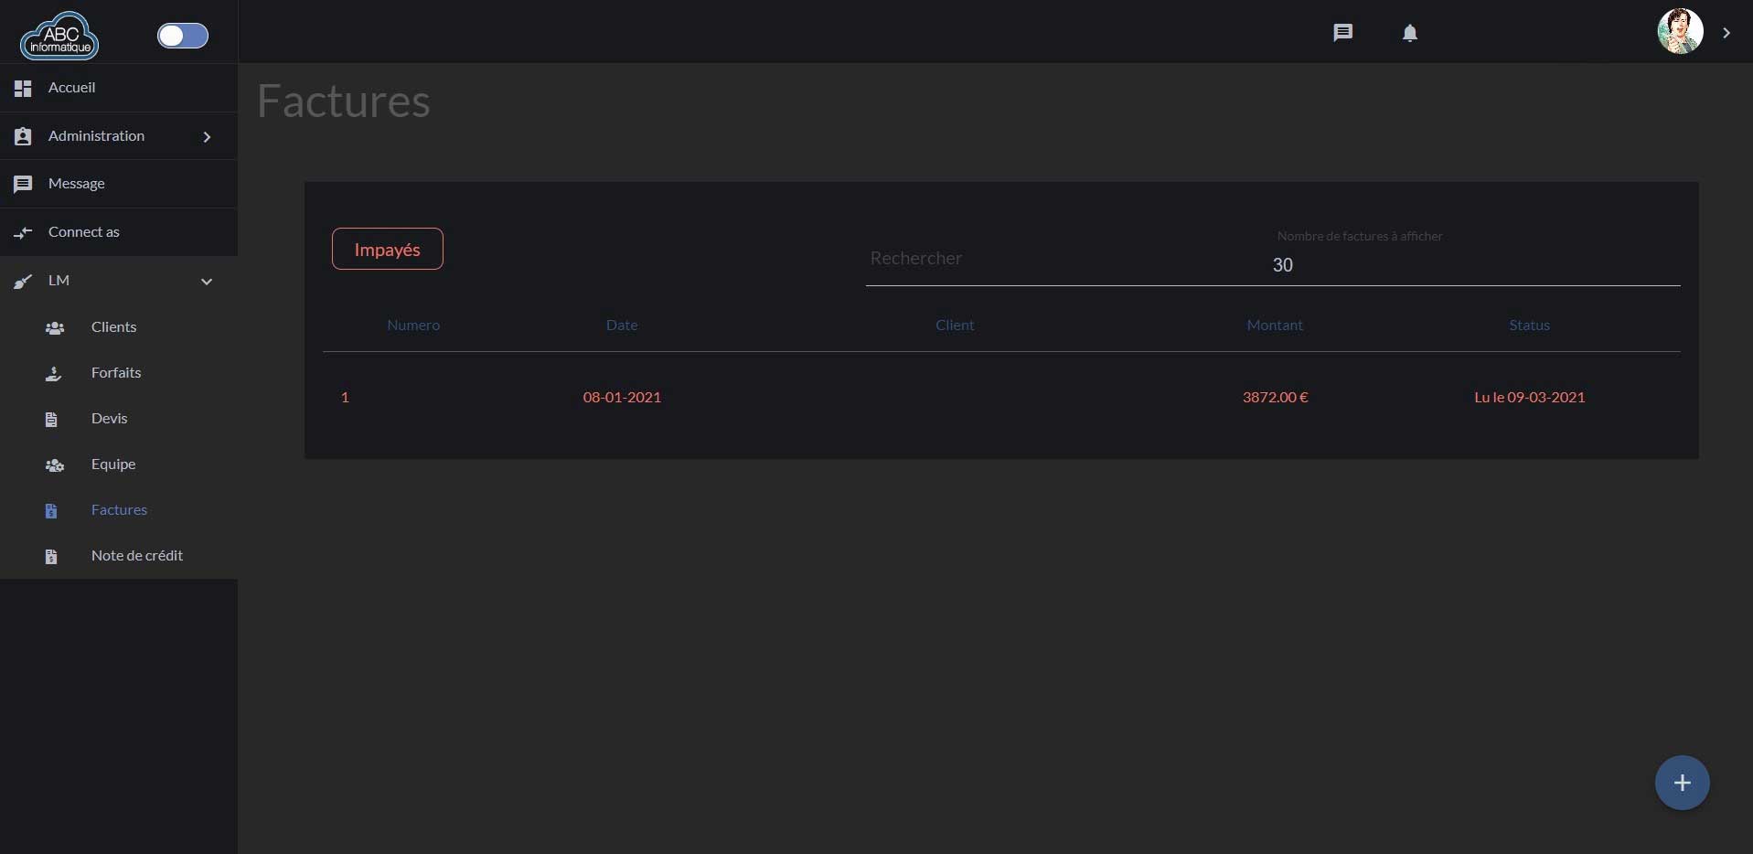Open the notifications bell

click(1410, 33)
